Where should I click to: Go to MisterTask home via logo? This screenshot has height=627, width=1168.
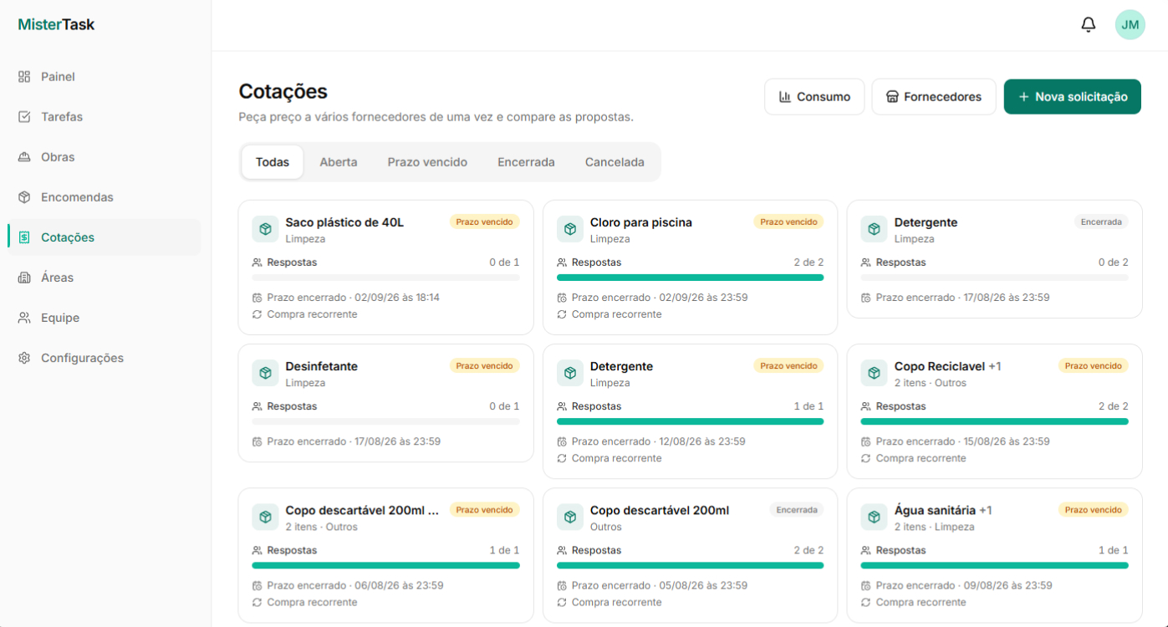[x=56, y=25]
